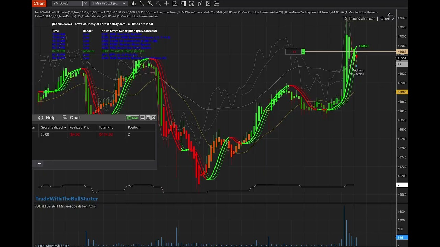The width and height of the screenshot is (440, 247).
Task: Open the Indicators icon
Action: coord(200,3)
